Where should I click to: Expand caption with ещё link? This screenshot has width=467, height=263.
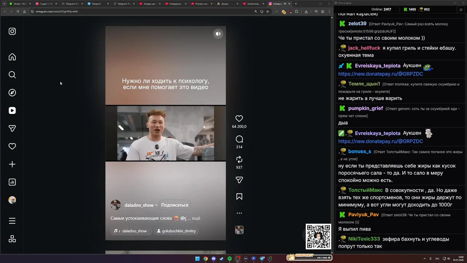(196, 218)
